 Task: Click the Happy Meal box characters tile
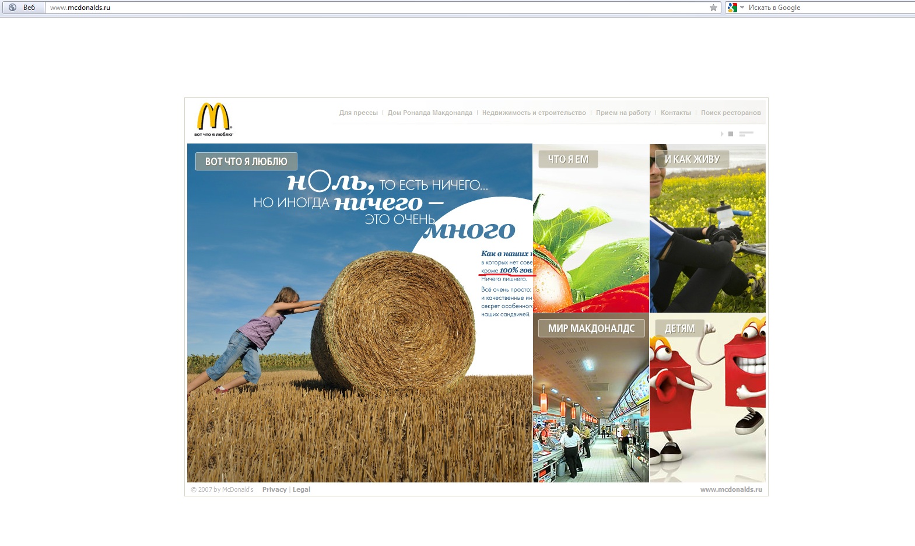[x=707, y=398]
